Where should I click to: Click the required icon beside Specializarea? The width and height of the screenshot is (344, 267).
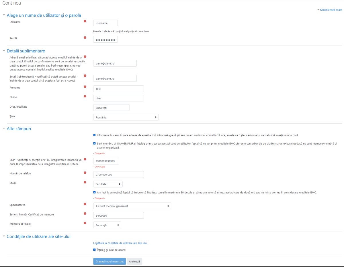tap(85, 204)
